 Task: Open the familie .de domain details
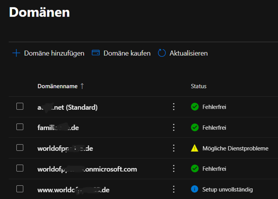(x=58, y=128)
